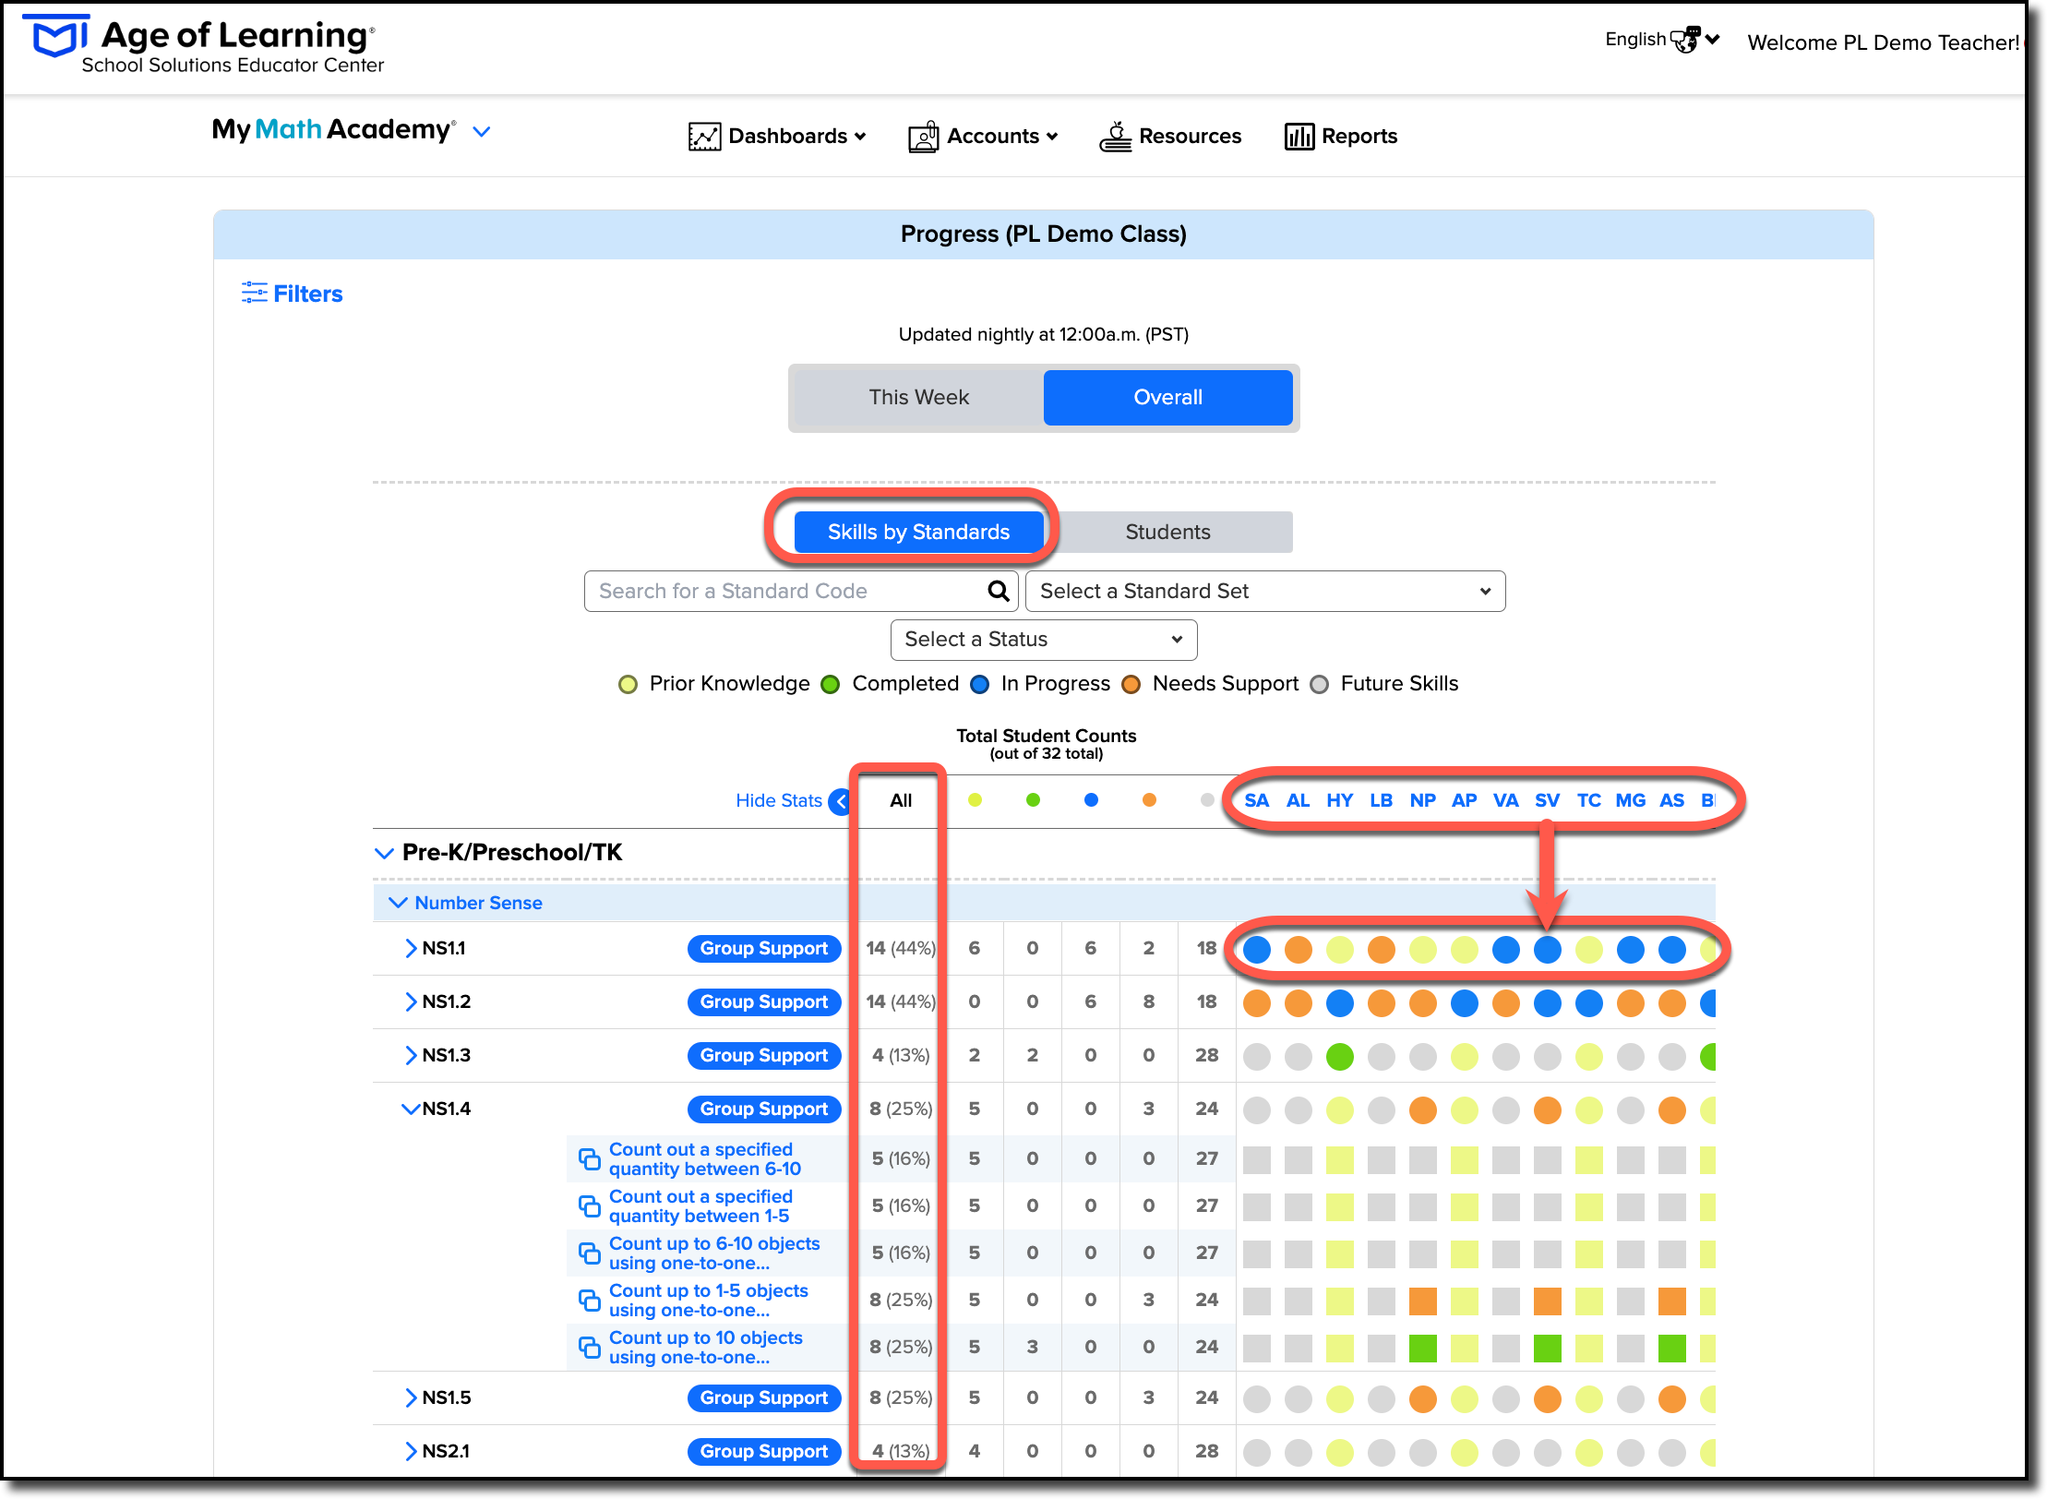The height and width of the screenshot is (1499, 2047).
Task: Open the Accounts menu
Action: pyautogui.click(x=983, y=137)
